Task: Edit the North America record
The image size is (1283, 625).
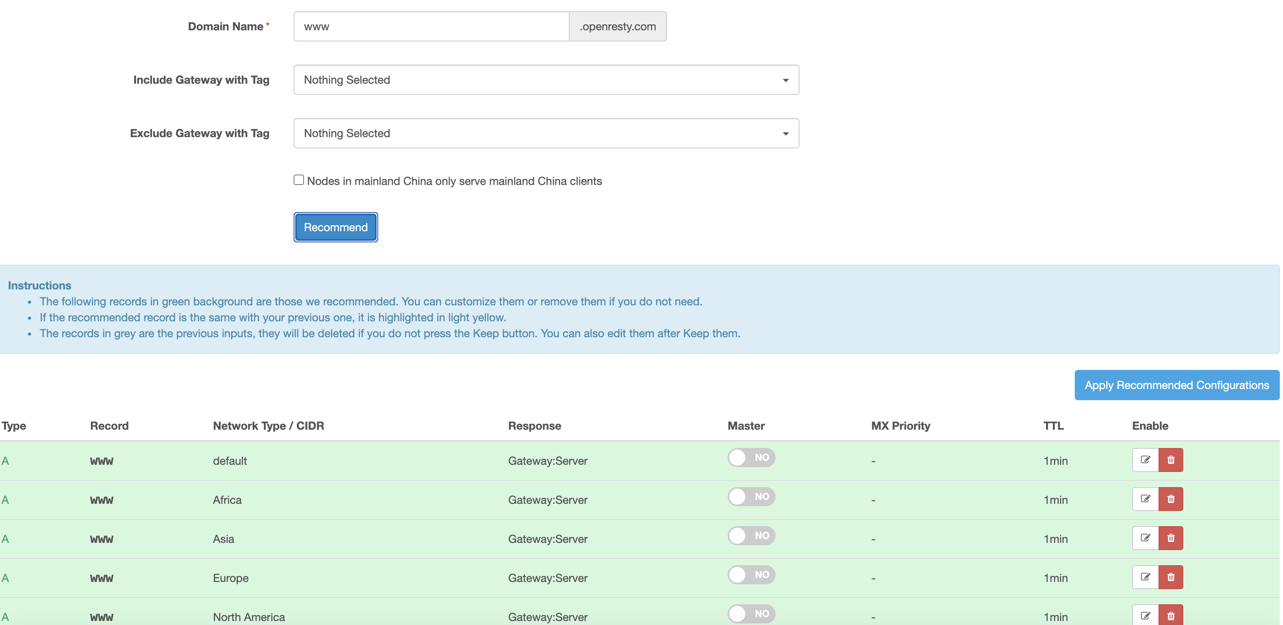Action: (1145, 615)
